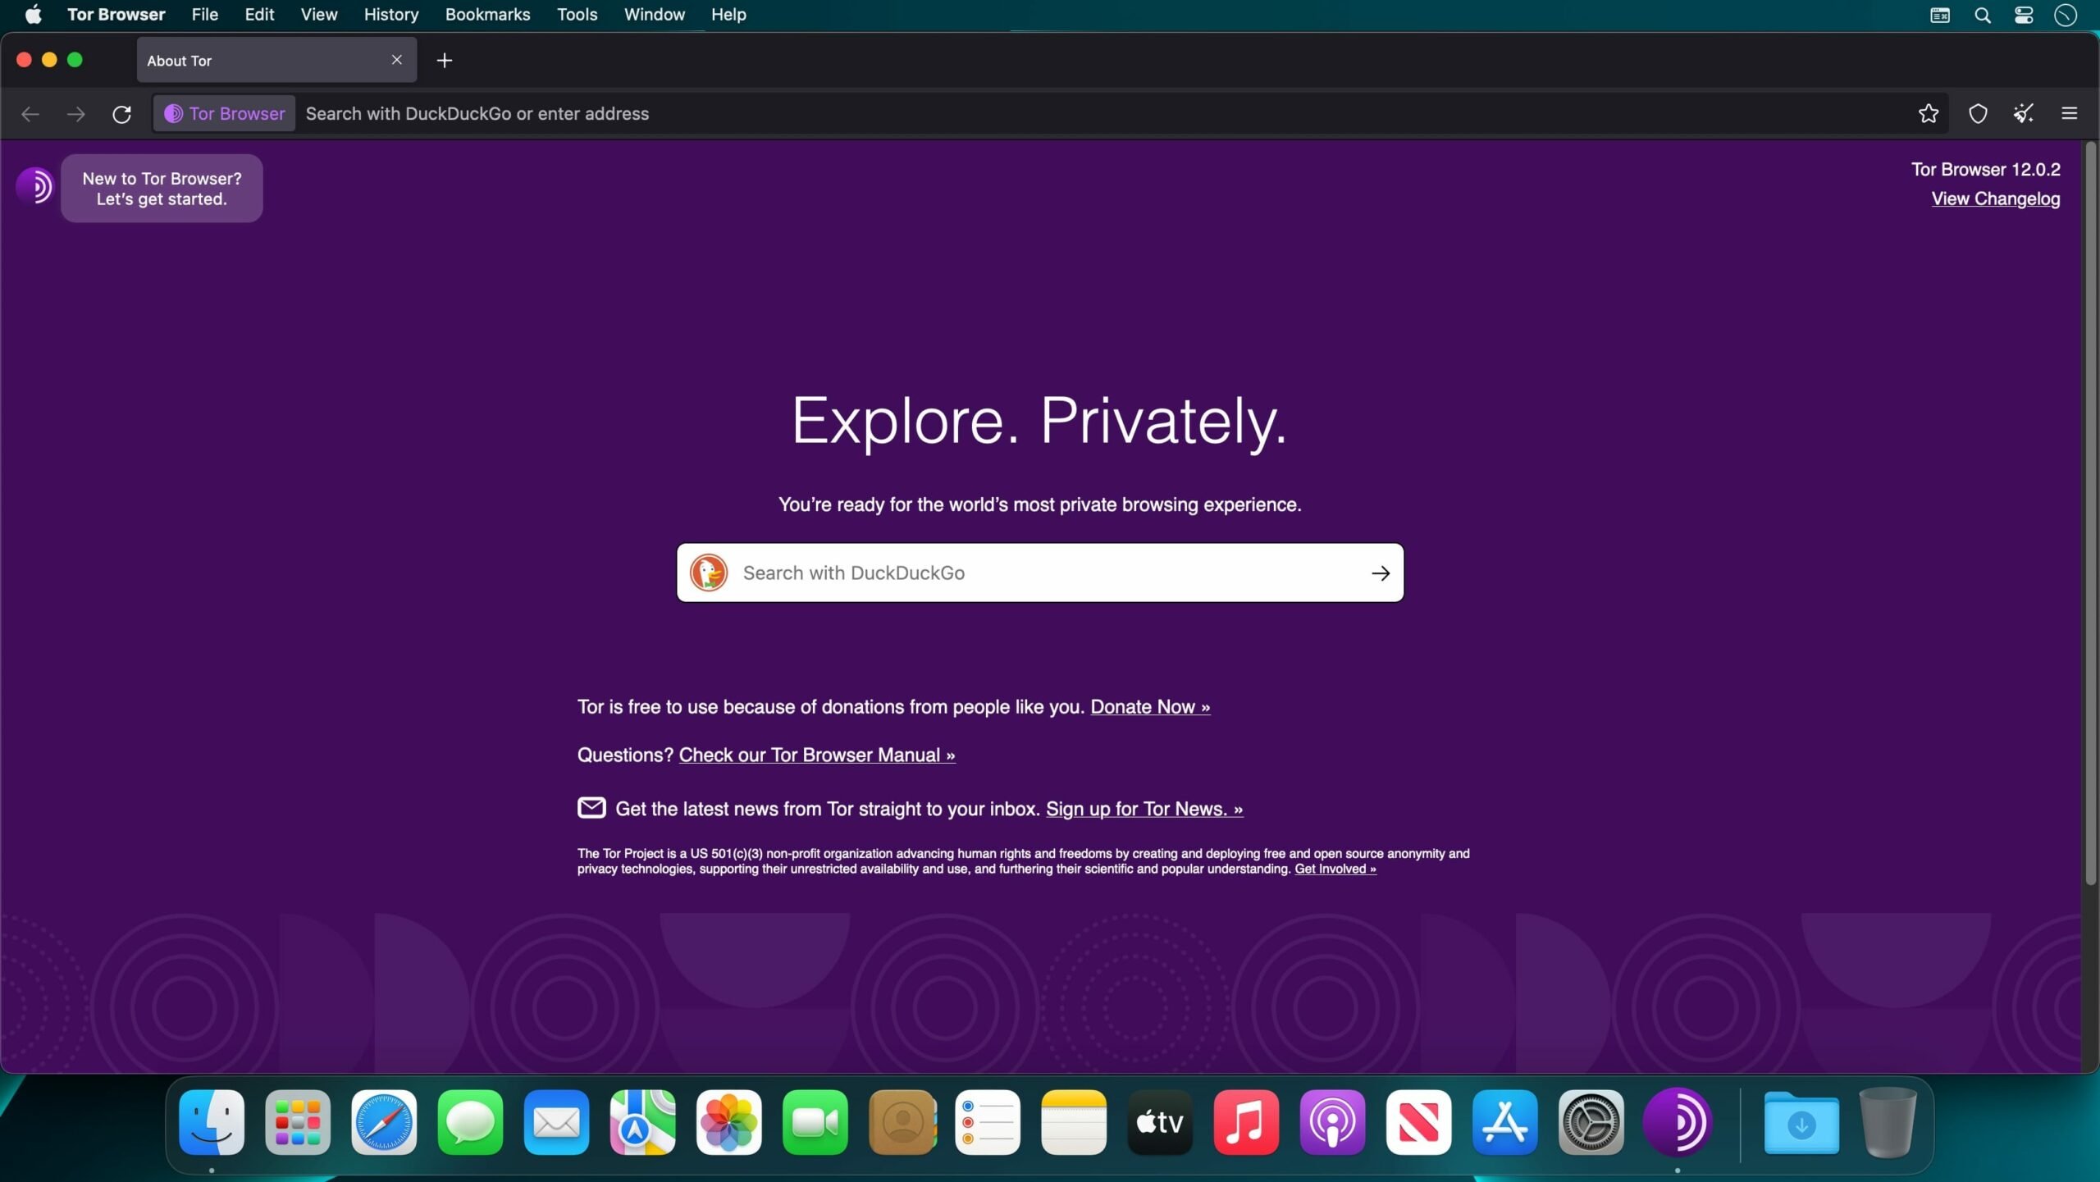Open the Tor Browser app menu
Viewport: 2100px width, 1182px height.
[116, 15]
